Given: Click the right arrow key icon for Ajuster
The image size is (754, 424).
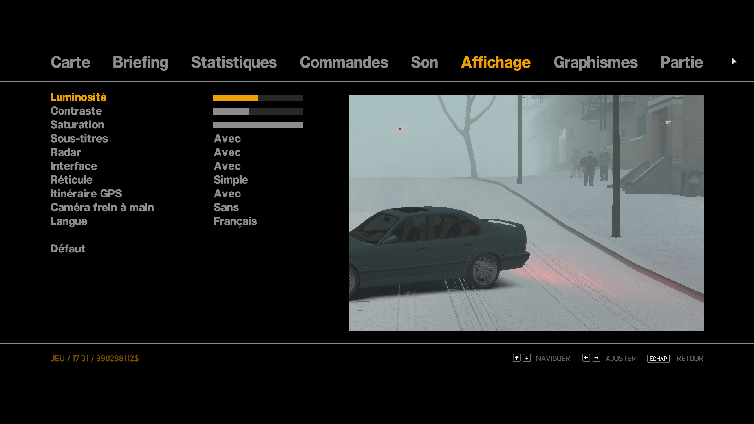Looking at the screenshot, I should [x=597, y=358].
